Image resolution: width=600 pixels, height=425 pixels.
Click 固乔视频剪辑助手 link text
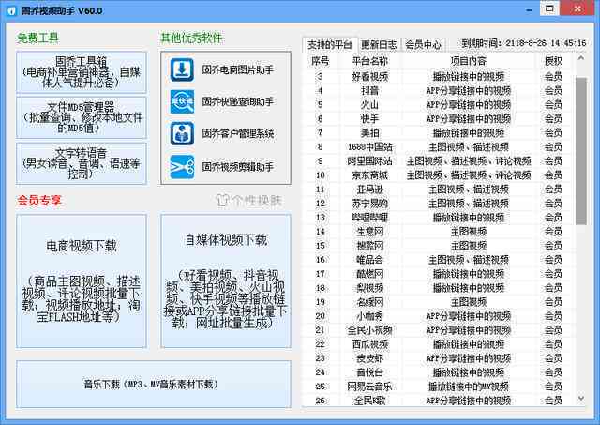237,167
